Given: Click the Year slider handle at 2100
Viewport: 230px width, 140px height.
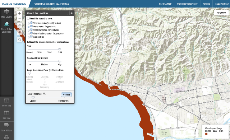Looking at the screenshot, I should [60, 49].
